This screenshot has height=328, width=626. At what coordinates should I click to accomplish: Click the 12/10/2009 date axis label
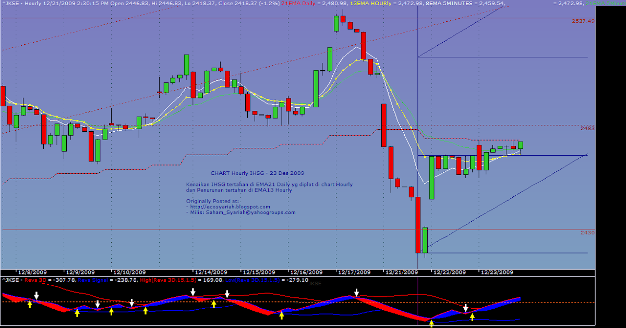[129, 272]
